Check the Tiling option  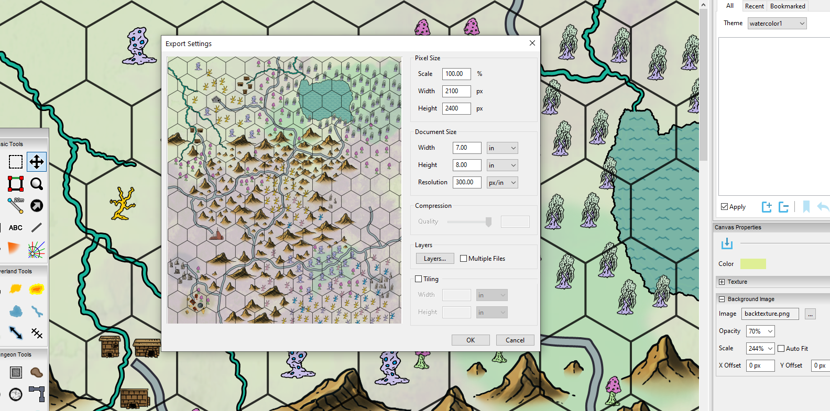click(419, 279)
